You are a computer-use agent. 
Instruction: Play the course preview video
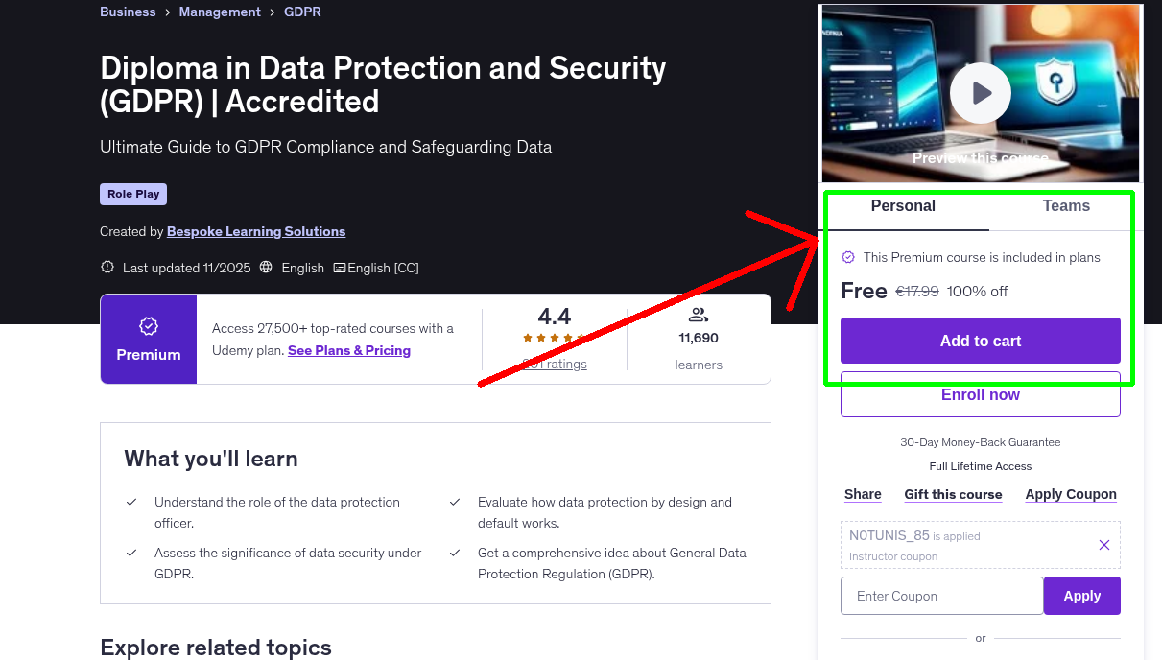click(x=980, y=92)
